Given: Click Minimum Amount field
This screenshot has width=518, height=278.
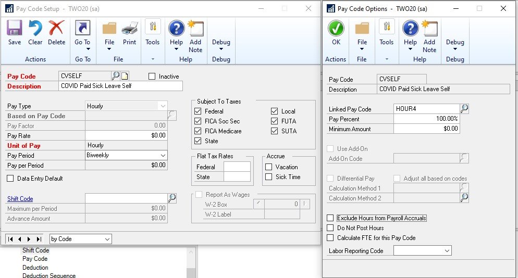Looking at the screenshot, I should 426,129.
